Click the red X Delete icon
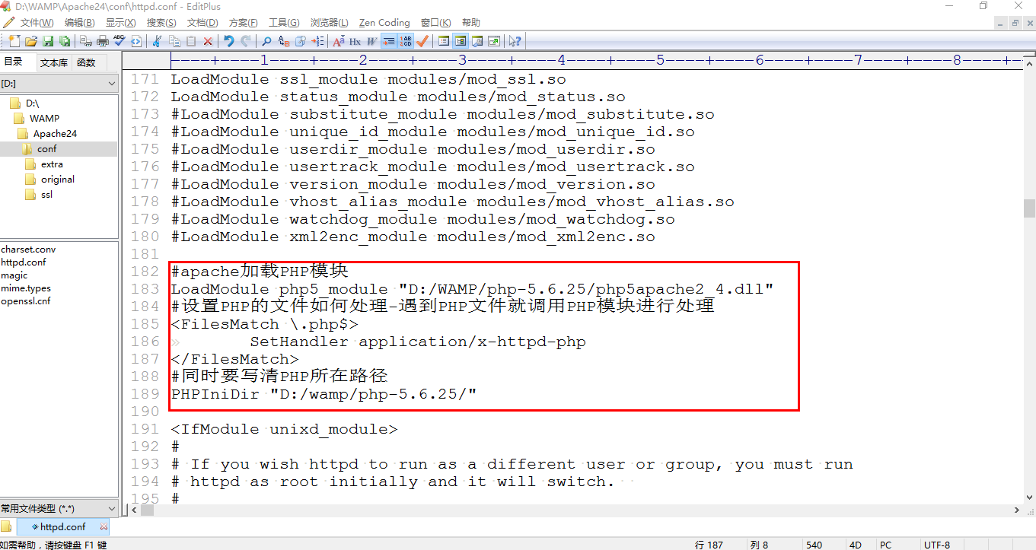1036x550 pixels. [208, 41]
